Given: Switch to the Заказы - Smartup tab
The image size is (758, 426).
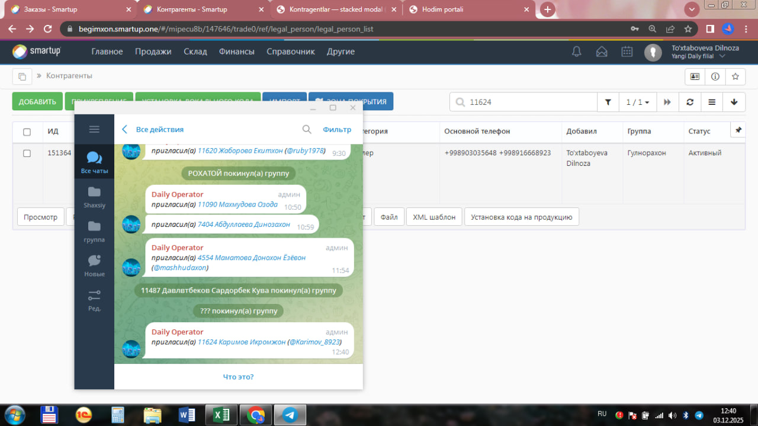Looking at the screenshot, I should tap(70, 9).
